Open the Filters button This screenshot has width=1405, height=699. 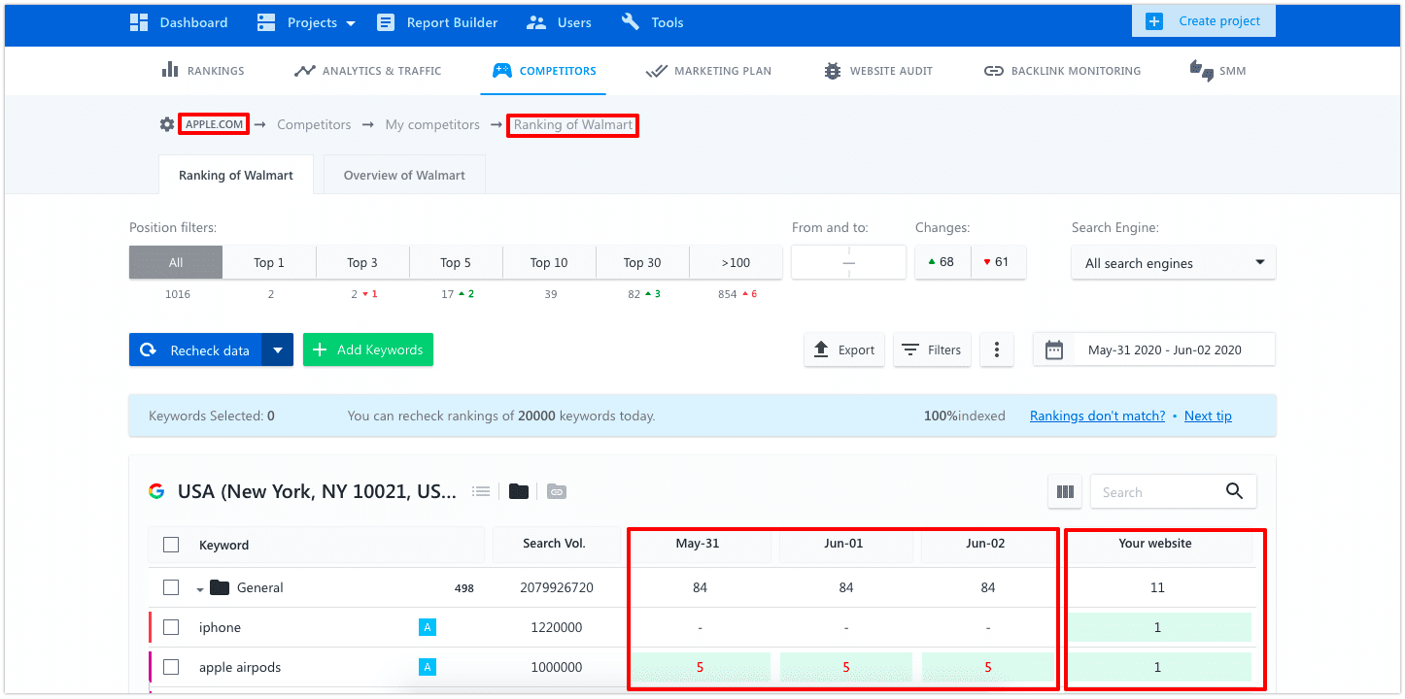click(x=932, y=349)
